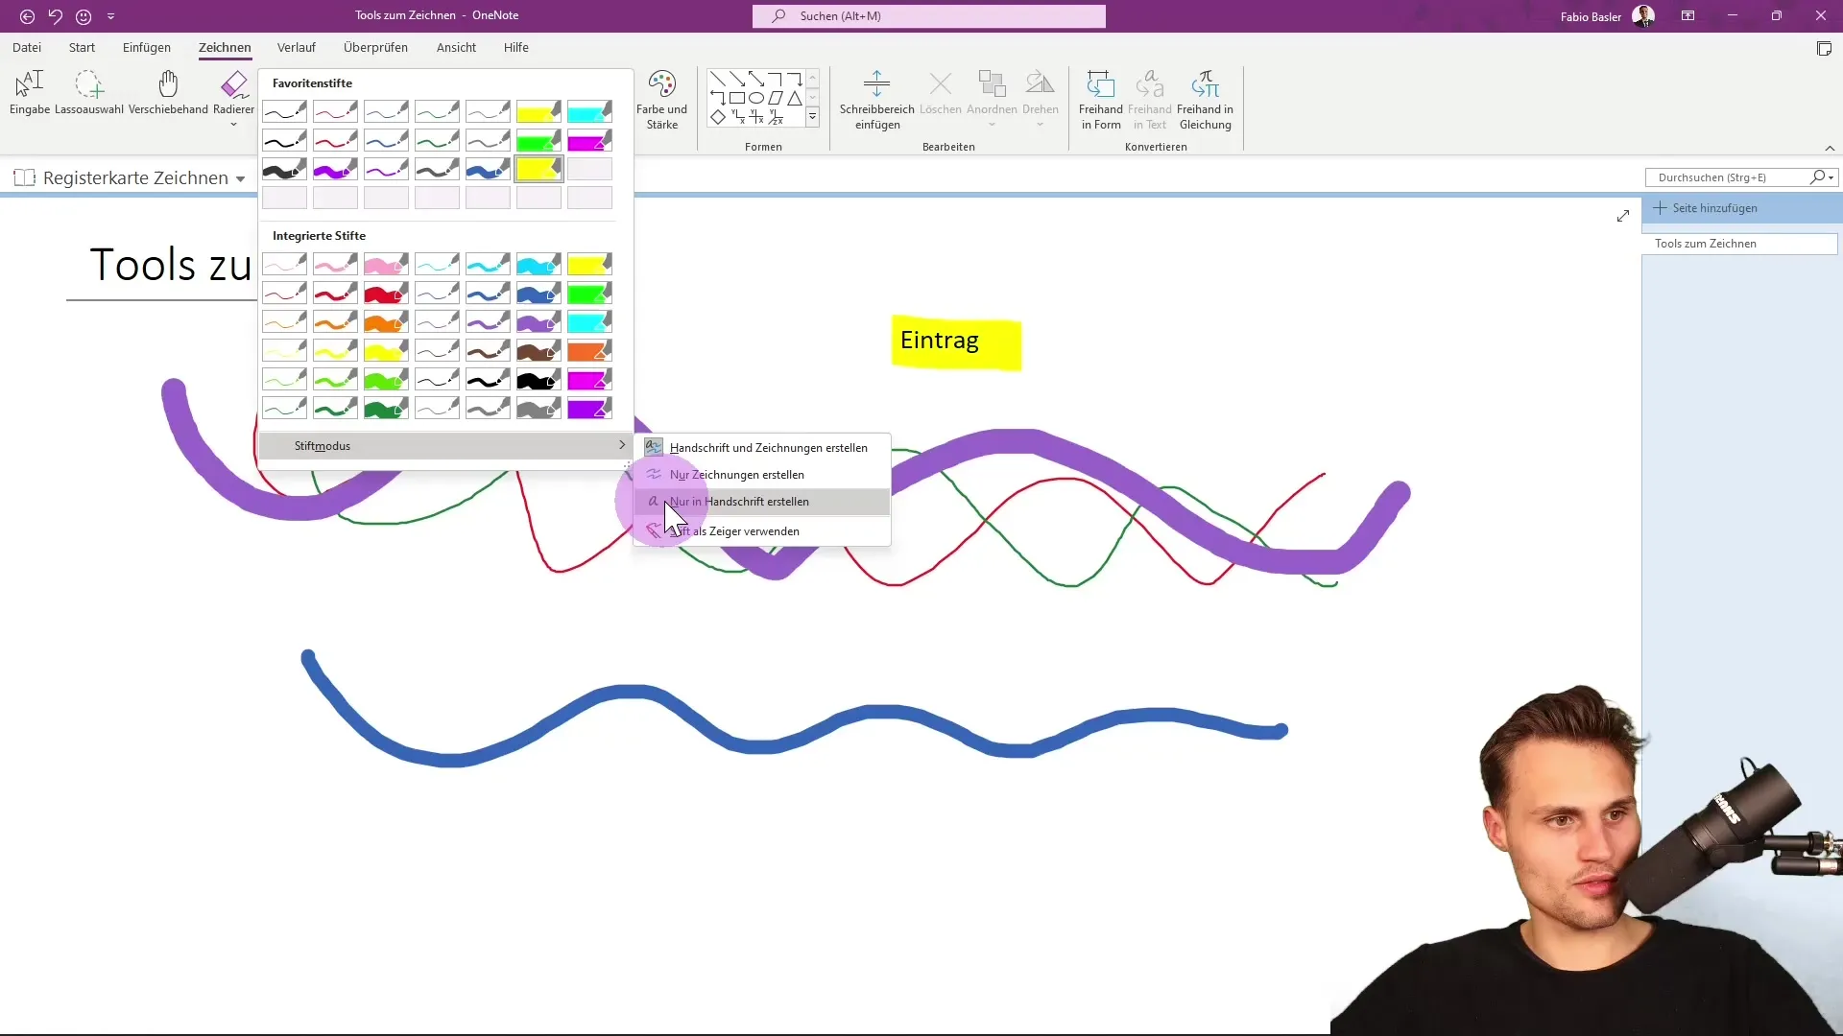Open the Radierer dropdown arrow

point(233,125)
